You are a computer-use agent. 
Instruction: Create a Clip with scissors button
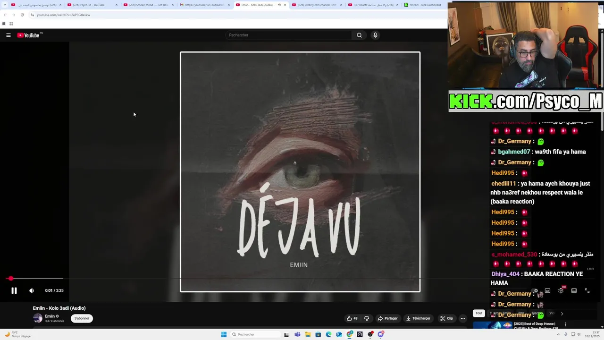[x=446, y=318]
